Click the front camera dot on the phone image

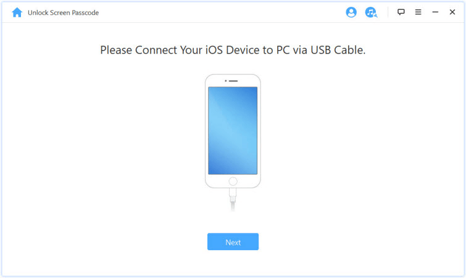pyautogui.click(x=225, y=81)
